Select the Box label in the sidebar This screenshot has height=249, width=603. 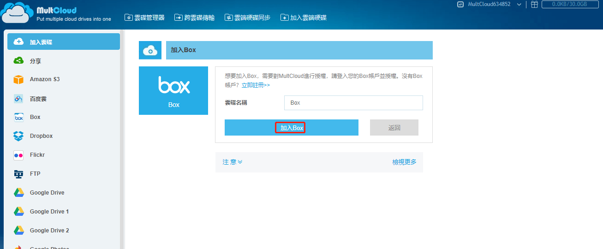pos(35,117)
